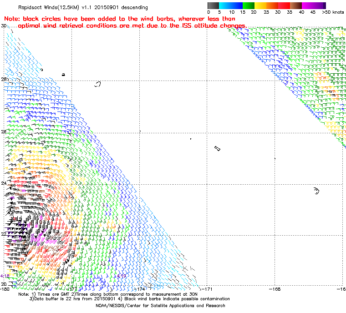The image size is (346, 313).
Task: Click the 'Times are GMT' footnote line
Action: click(x=108, y=294)
